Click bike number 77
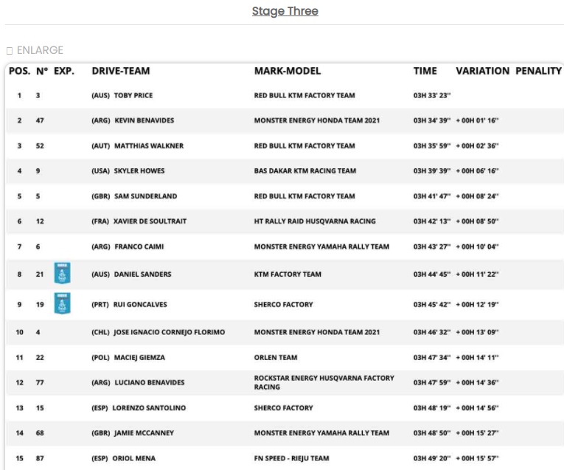Viewport: 564px width, 470px height. click(40, 382)
